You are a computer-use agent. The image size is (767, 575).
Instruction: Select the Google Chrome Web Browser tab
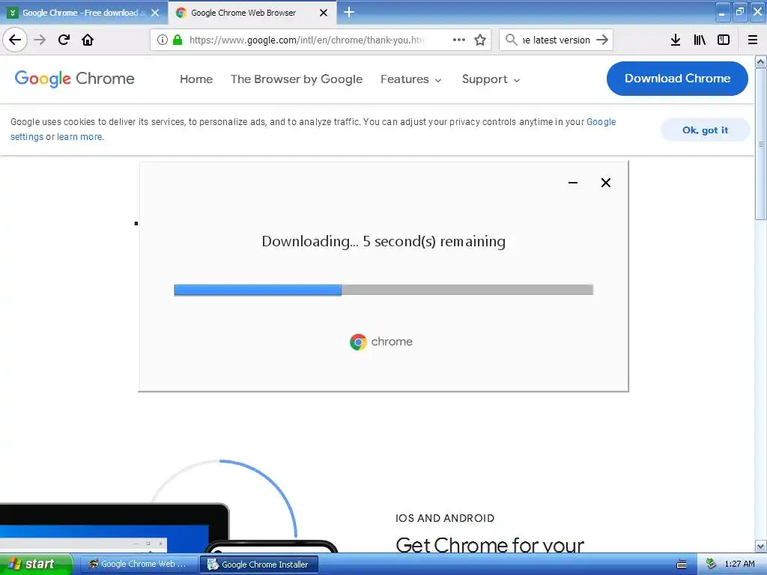point(252,13)
